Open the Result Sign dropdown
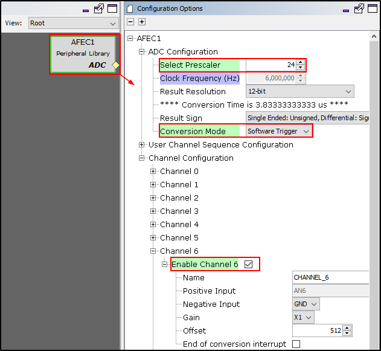Image resolution: width=381 pixels, height=351 pixels. click(307, 118)
